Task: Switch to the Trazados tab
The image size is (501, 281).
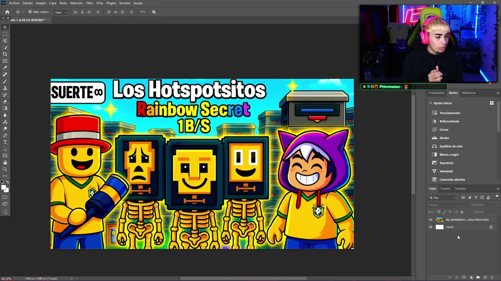Action: tap(460, 189)
